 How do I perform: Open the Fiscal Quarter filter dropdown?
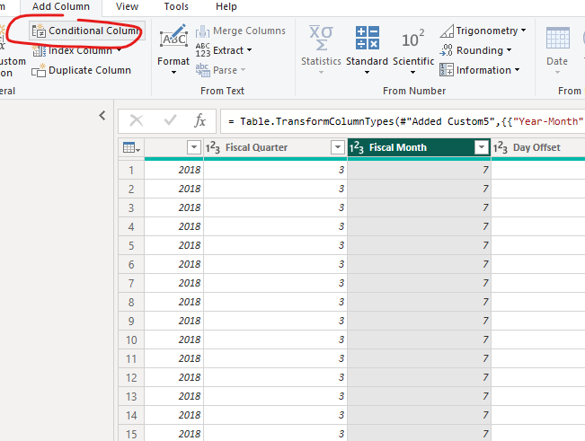[337, 147]
